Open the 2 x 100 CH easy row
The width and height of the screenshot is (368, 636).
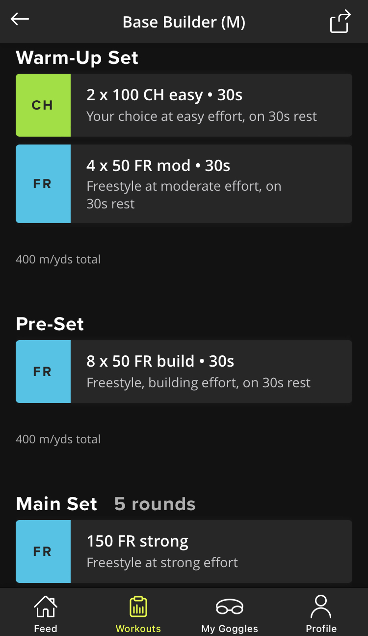(184, 105)
